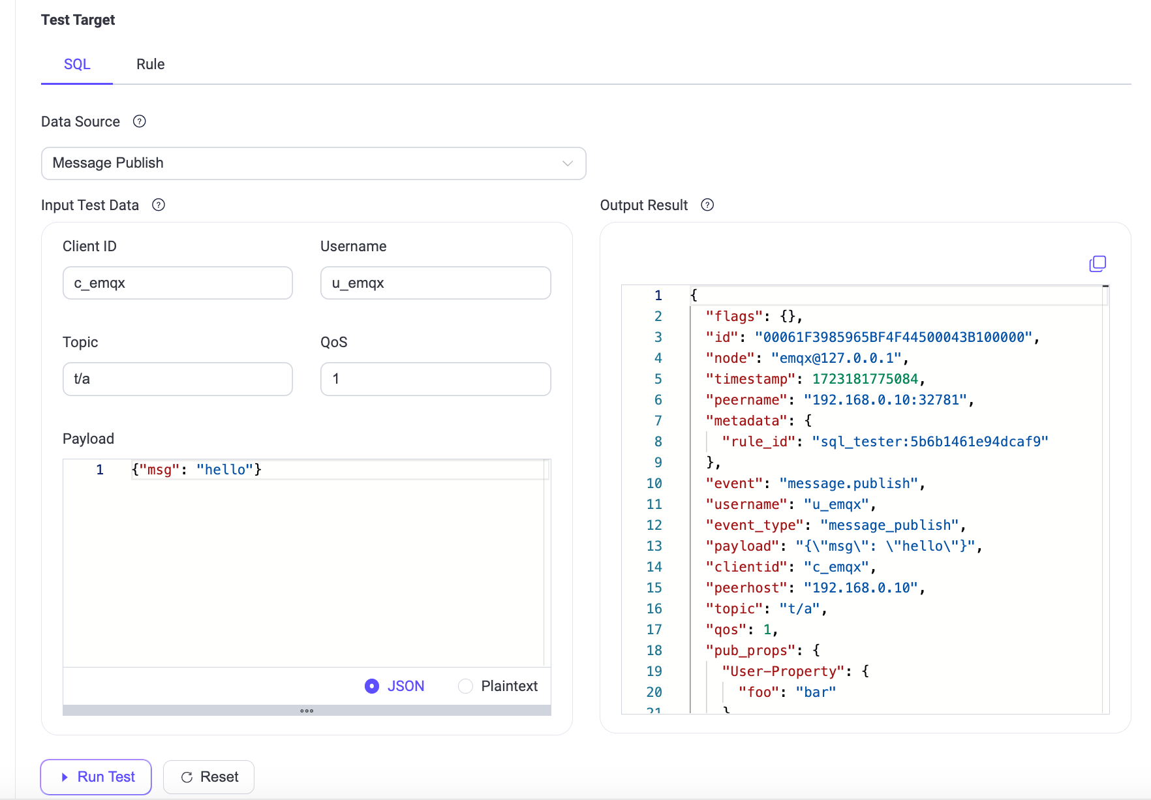Click the Input Test Data help icon
The image size is (1151, 800).
click(x=159, y=205)
